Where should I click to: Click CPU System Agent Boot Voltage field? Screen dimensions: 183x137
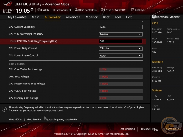point(121,84)
